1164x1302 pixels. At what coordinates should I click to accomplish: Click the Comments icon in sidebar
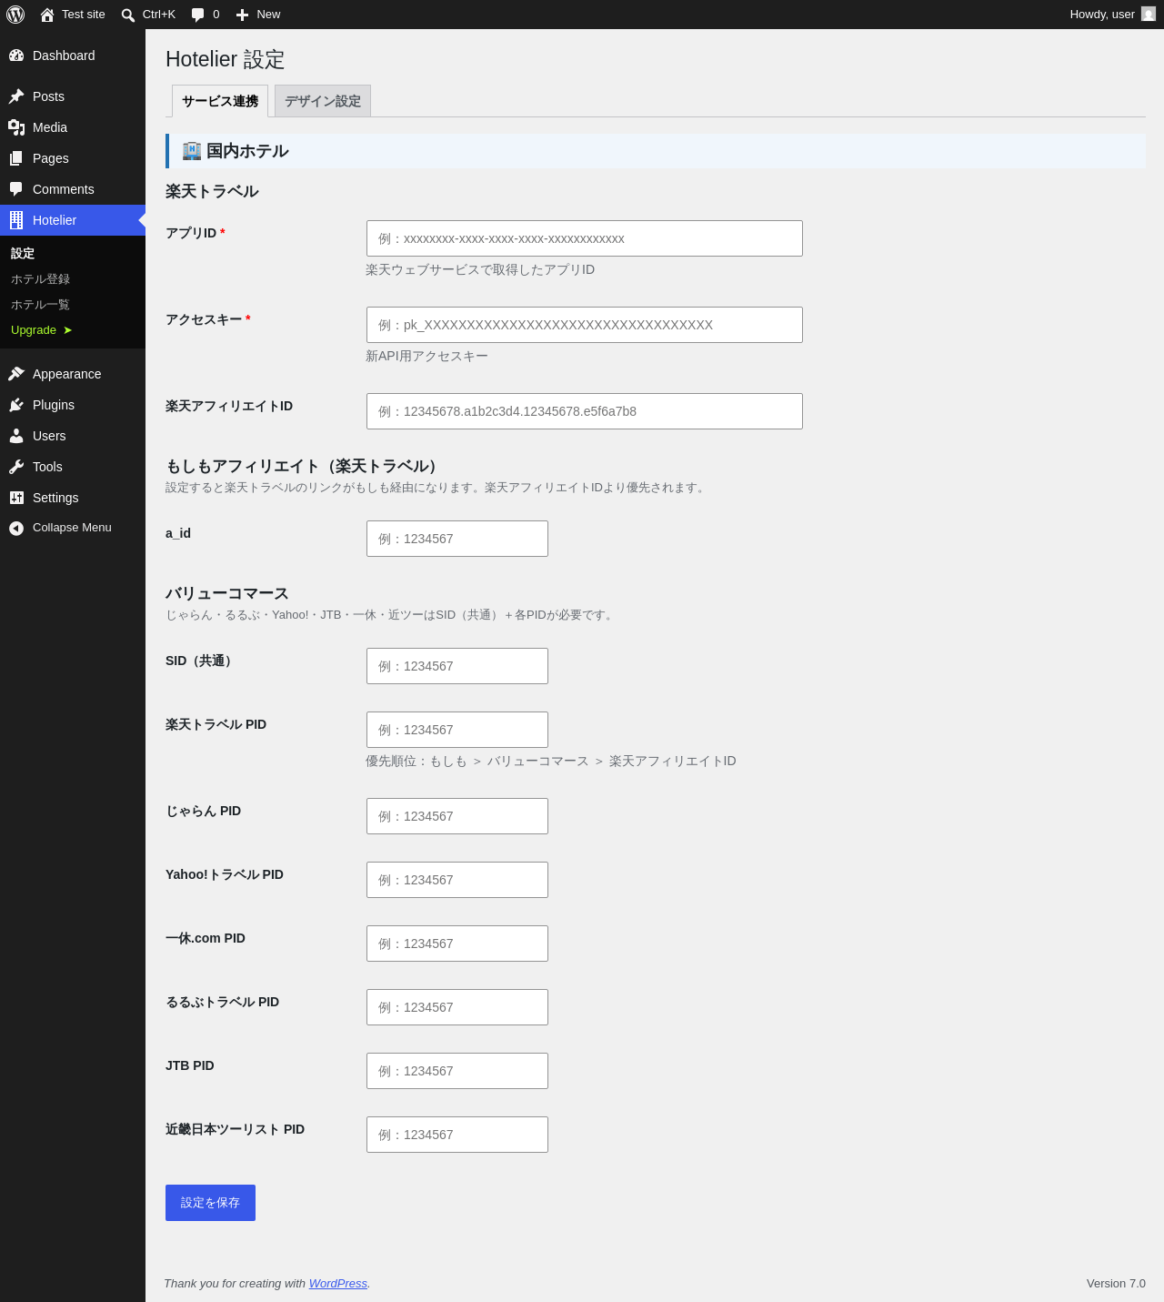pyautogui.click(x=16, y=189)
